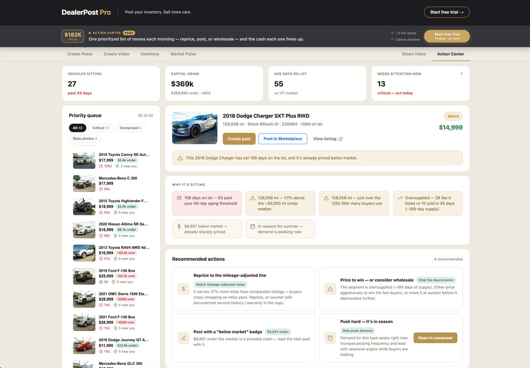Click the gold Start free trial 14 days button
This screenshot has width=530, height=368.
pyautogui.click(x=447, y=36)
